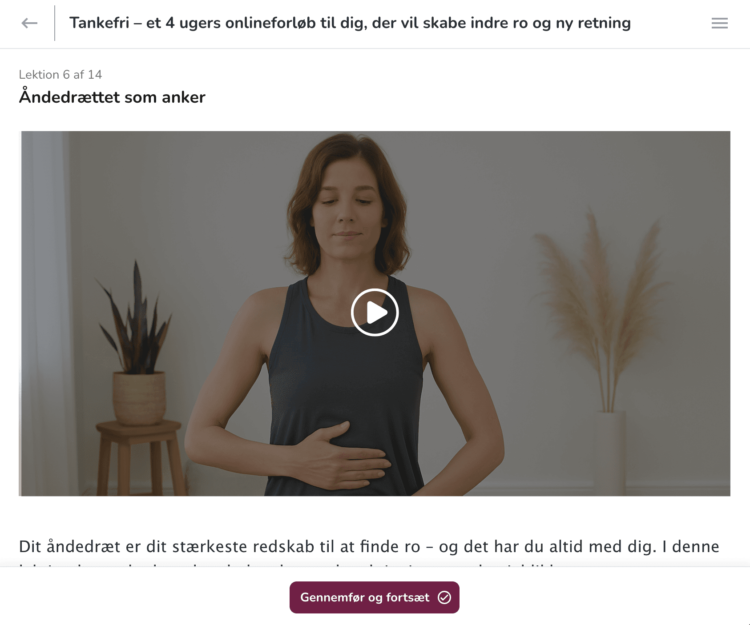Screen dimensions: 750x625
Task: Click the checkmark circle icon in the button
Action: click(x=444, y=597)
